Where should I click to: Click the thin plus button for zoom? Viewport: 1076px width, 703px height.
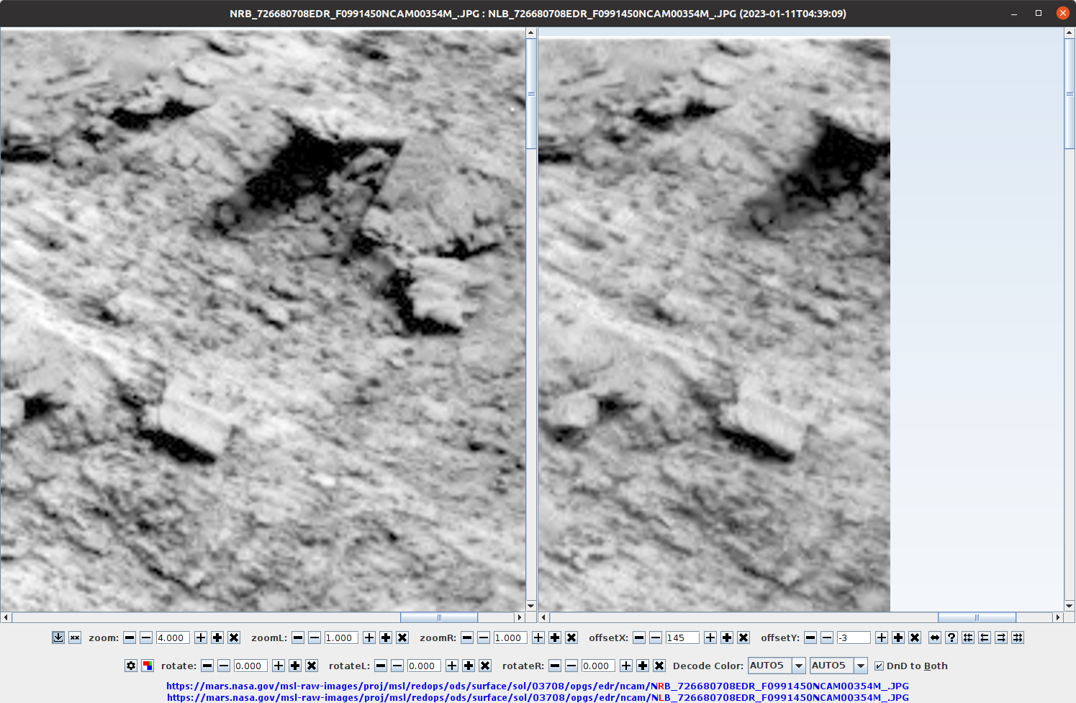point(201,638)
